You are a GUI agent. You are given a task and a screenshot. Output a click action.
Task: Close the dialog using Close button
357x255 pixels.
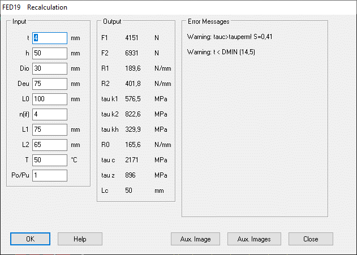pyautogui.click(x=311, y=239)
